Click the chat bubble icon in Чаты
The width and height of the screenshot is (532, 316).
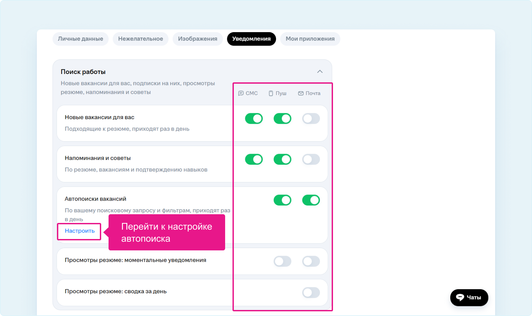pos(460,298)
